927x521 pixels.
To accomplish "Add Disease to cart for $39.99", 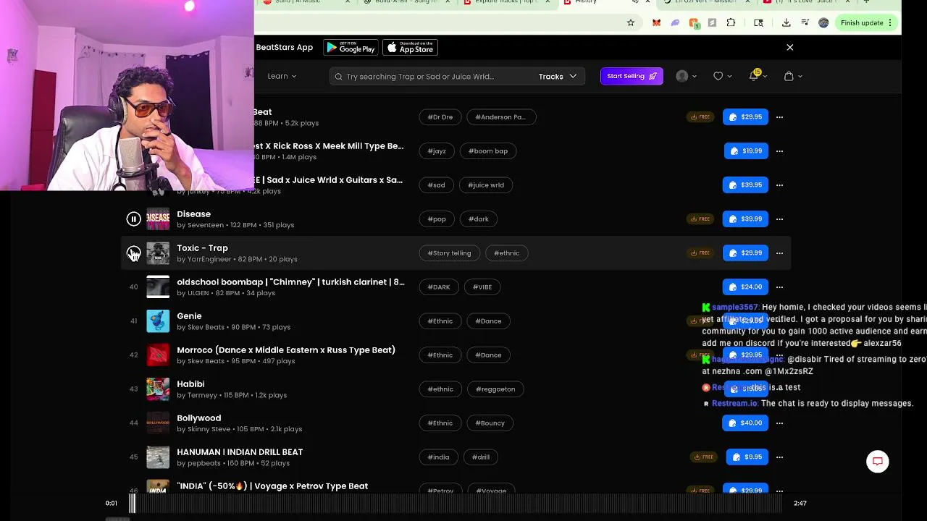I will tap(745, 219).
